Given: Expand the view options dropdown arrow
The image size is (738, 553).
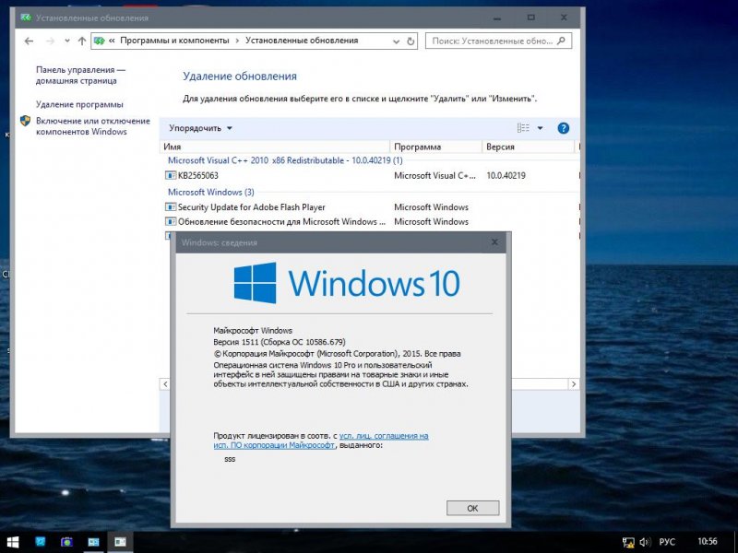Looking at the screenshot, I should [x=540, y=128].
